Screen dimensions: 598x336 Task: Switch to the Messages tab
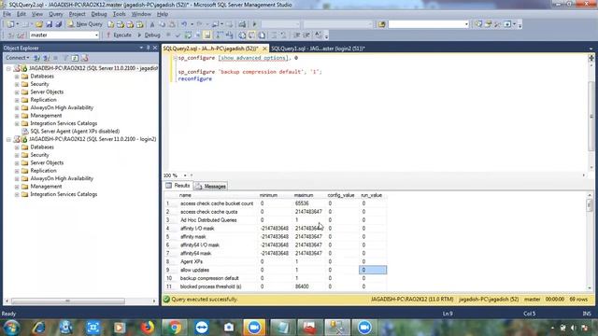tap(211, 187)
